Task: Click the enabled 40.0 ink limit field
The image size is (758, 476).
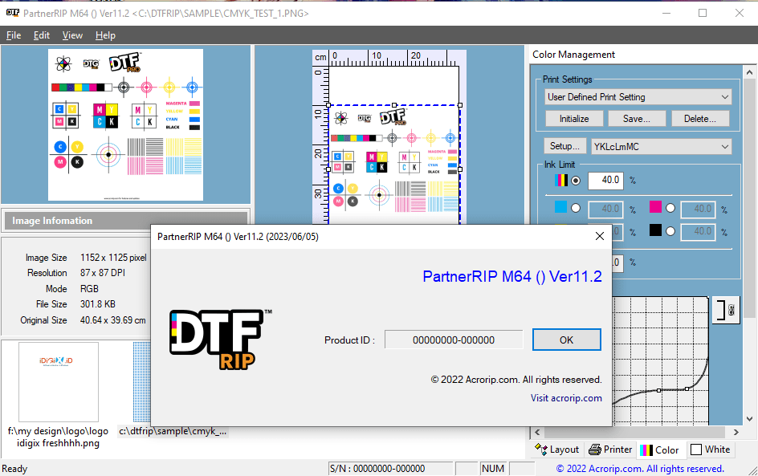Action: tap(605, 181)
